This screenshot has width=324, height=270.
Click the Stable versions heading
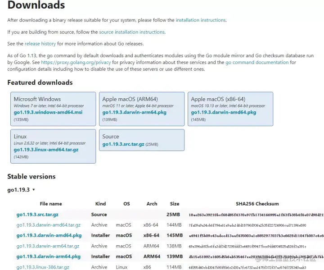point(31,176)
